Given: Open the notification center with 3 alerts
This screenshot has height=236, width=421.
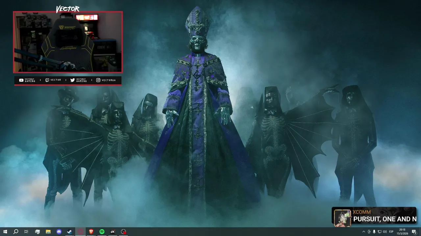Looking at the screenshot, I should [x=414, y=232].
